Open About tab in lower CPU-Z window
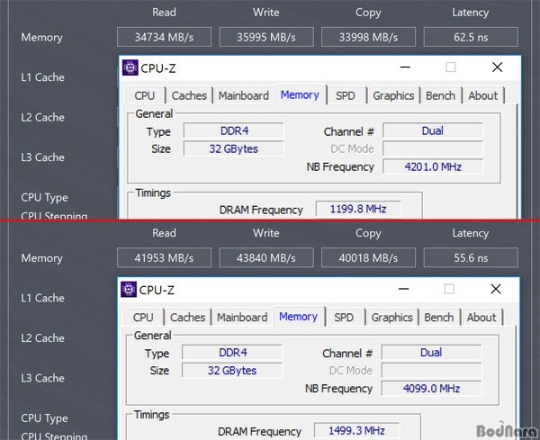Viewport: 540px width, 440px height. (481, 317)
